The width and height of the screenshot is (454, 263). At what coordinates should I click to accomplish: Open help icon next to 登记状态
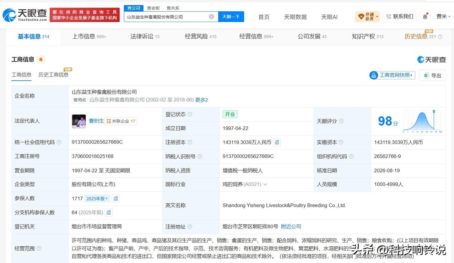tap(190, 114)
